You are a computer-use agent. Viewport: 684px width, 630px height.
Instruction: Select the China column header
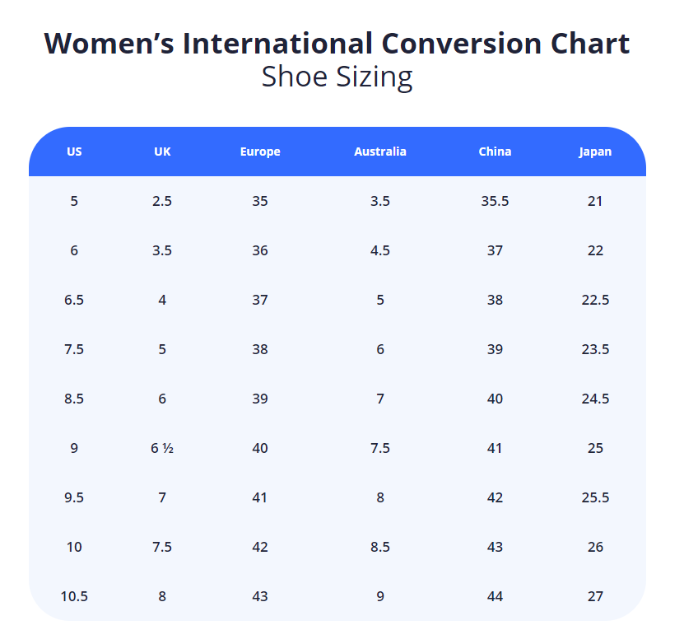495,152
